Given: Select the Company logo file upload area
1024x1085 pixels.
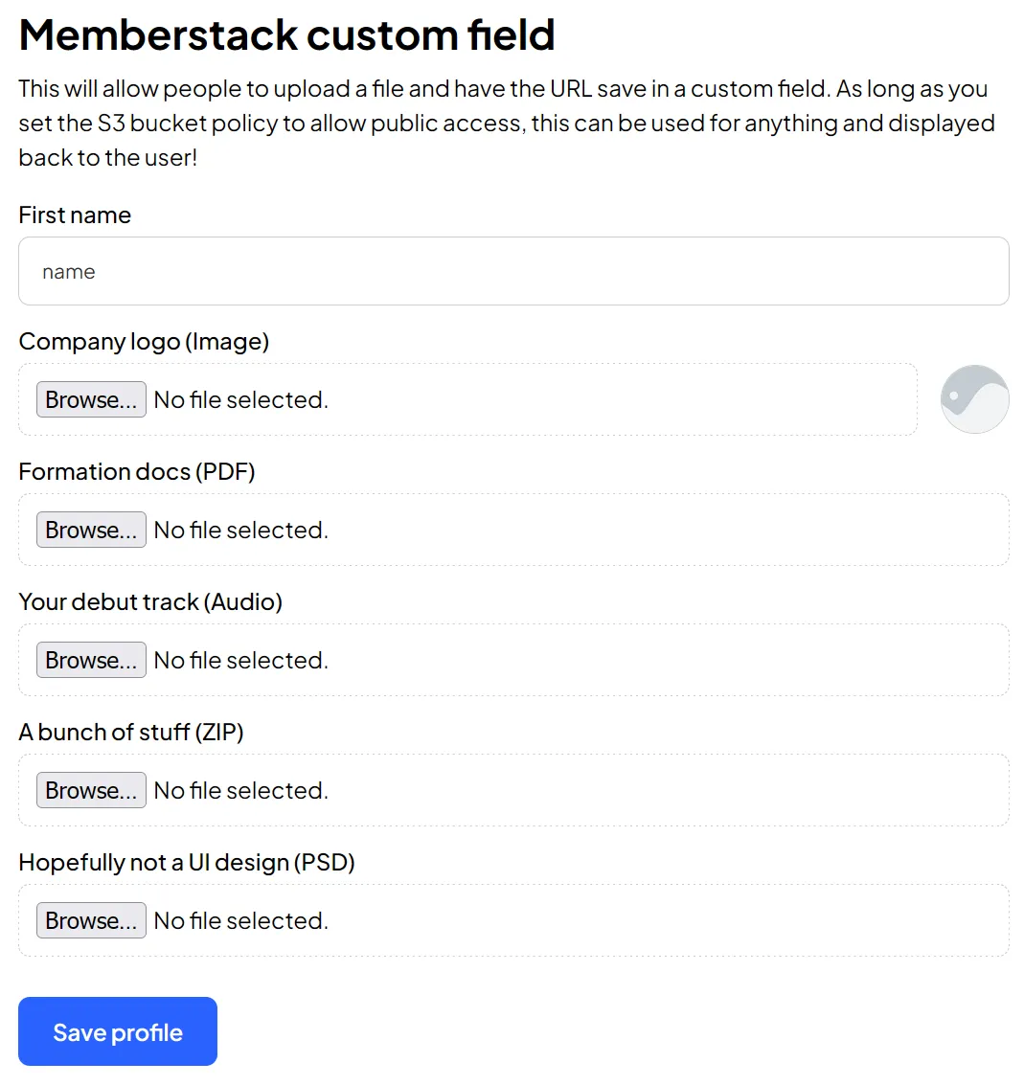Looking at the screenshot, I should coord(575,399).
